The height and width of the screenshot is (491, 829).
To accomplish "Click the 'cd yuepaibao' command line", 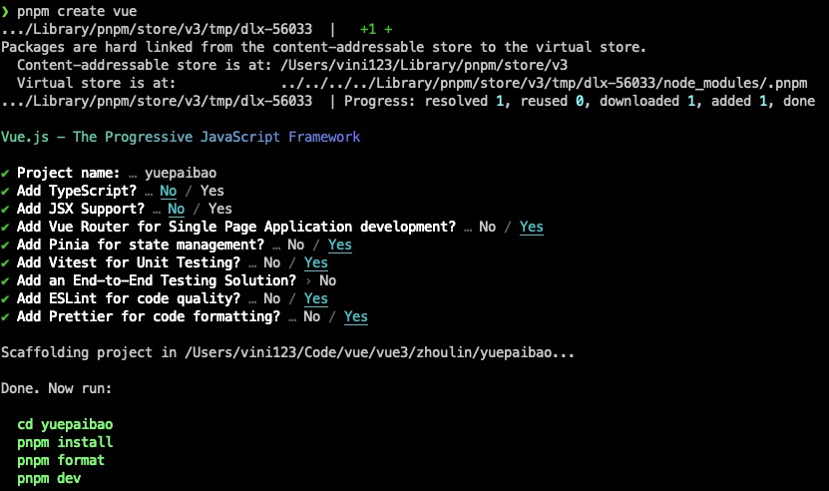I will click(x=65, y=425).
